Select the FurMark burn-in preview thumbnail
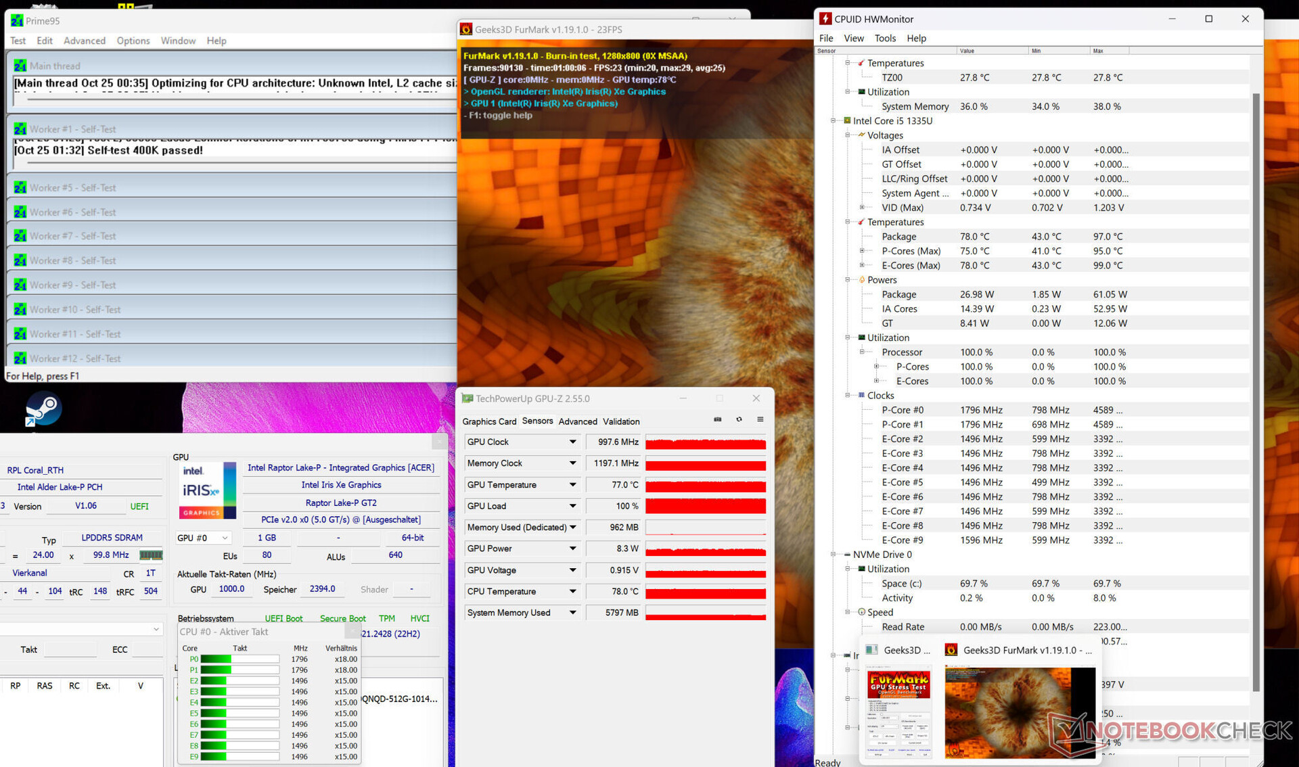Screen dimensions: 1299x767 click(1020, 712)
